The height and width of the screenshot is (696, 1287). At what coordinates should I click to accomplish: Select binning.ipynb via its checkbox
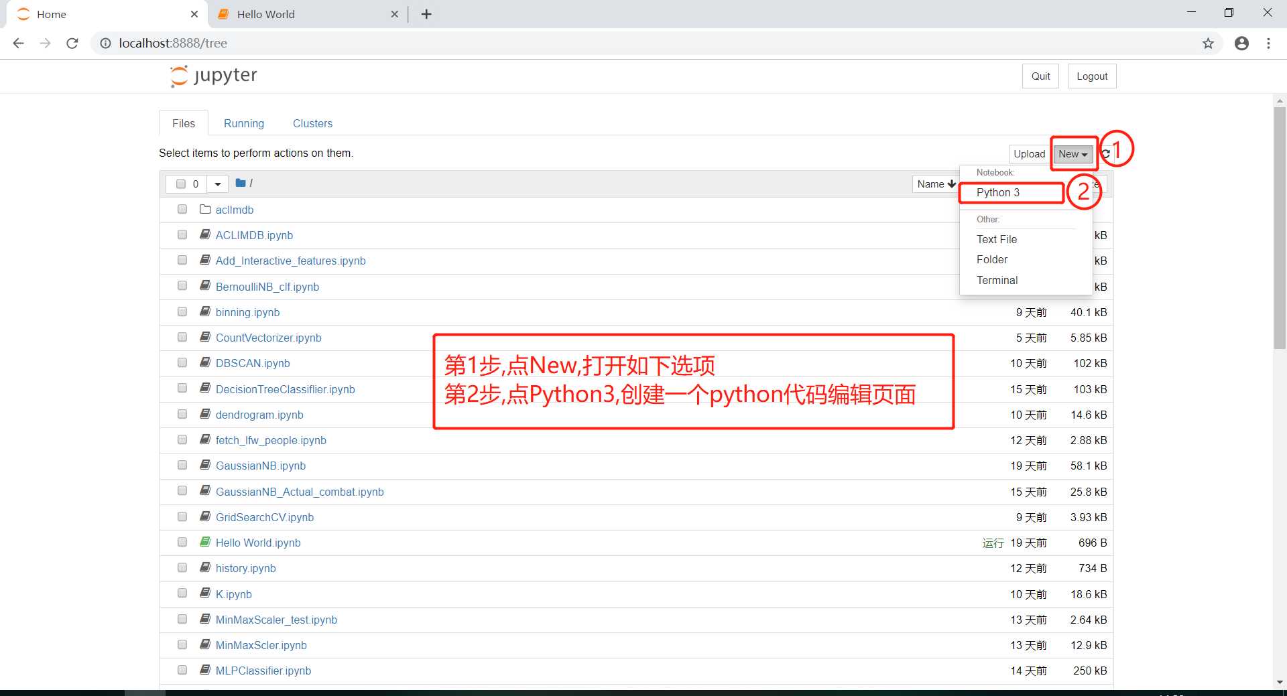coord(182,311)
